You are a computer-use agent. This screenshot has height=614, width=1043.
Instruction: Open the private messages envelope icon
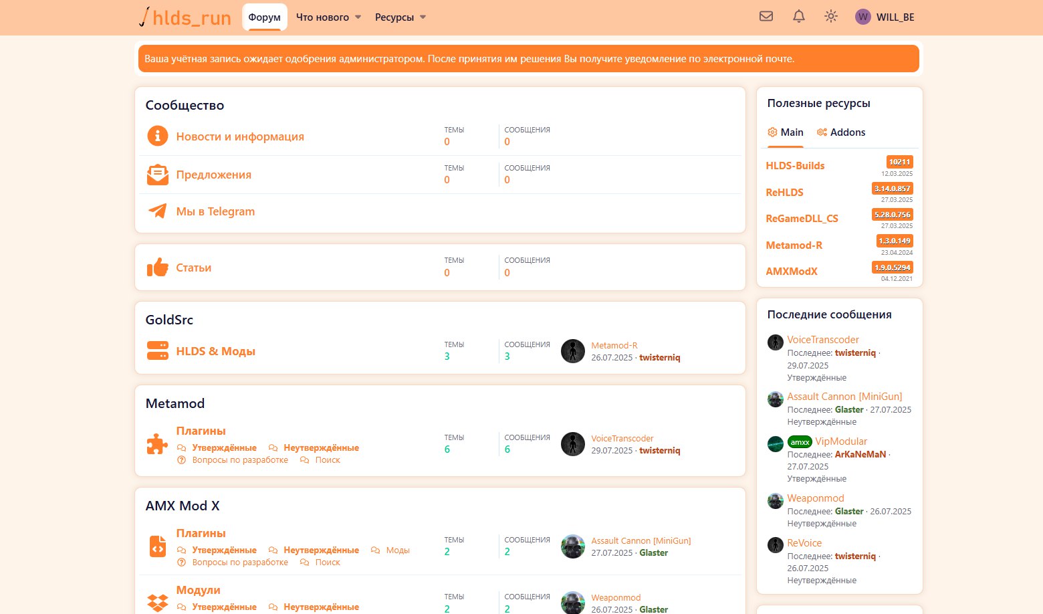click(x=766, y=17)
